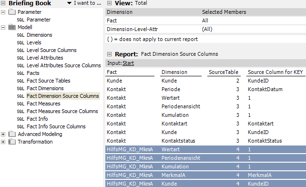Collapse the Parameter folder node
This screenshot has width=306, height=187.
point(3,12)
